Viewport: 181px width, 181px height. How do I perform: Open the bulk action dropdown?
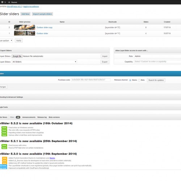tap(6, 41)
